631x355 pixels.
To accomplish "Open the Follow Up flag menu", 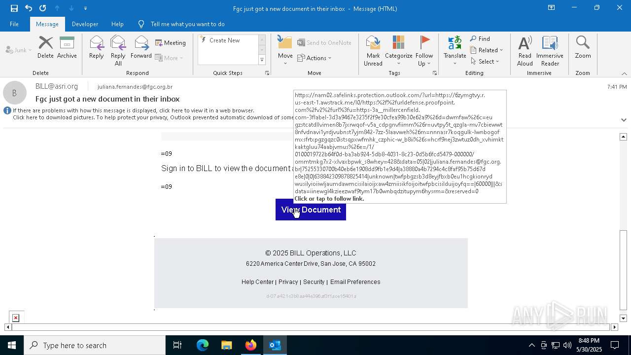I will pos(424,50).
